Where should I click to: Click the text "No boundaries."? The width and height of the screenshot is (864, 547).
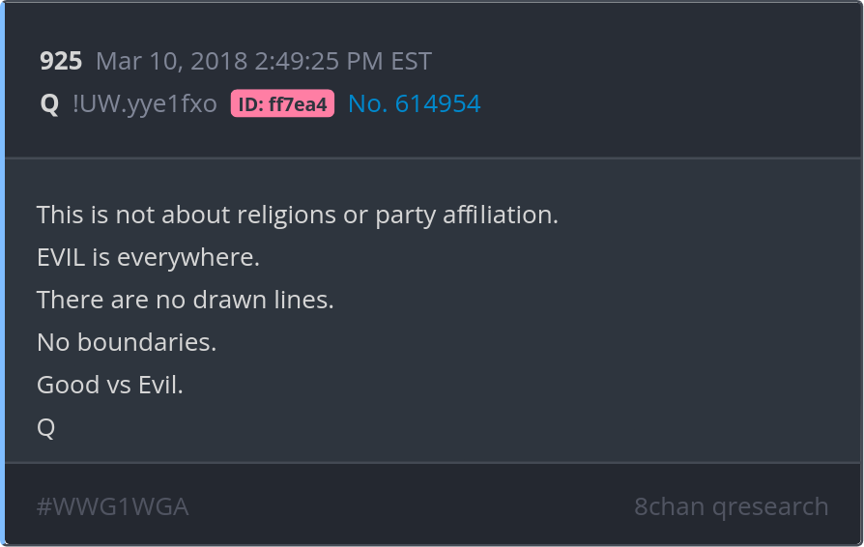[127, 342]
